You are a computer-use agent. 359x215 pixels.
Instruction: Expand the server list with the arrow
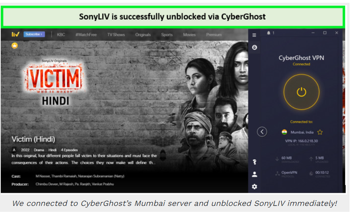pyautogui.click(x=262, y=132)
